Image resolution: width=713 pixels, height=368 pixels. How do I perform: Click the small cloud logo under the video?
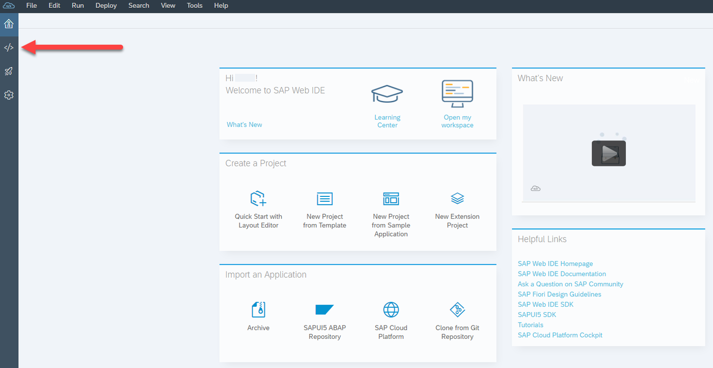click(535, 188)
